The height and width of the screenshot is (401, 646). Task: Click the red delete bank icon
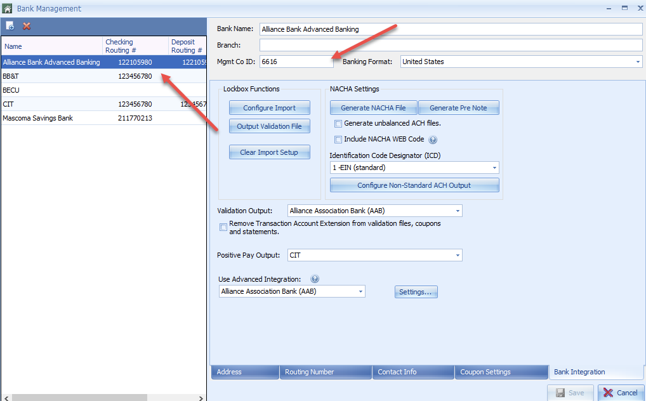27,27
